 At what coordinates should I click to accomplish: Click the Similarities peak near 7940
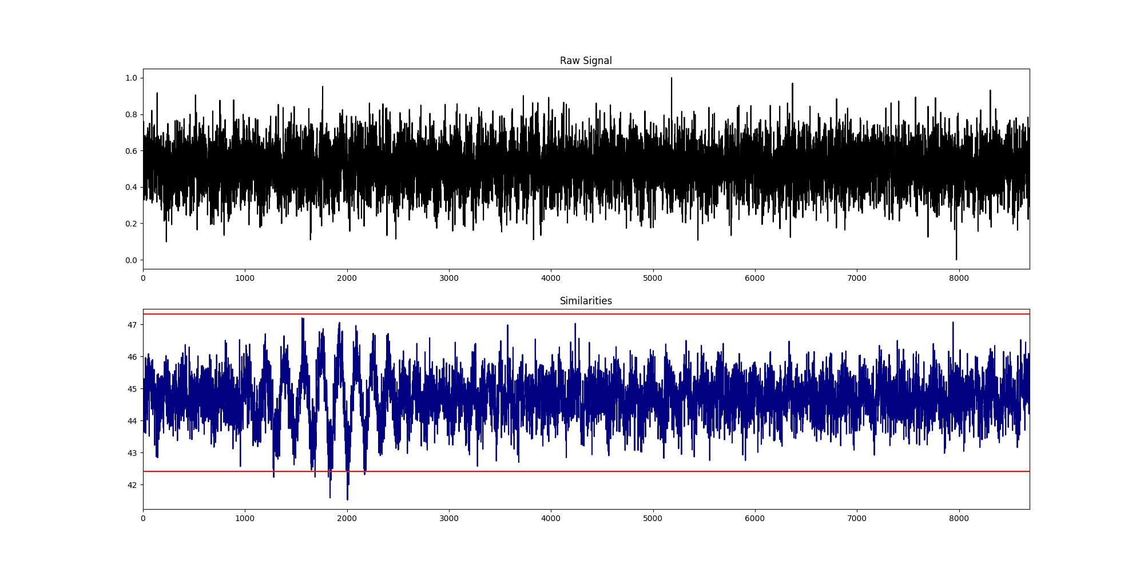point(953,323)
